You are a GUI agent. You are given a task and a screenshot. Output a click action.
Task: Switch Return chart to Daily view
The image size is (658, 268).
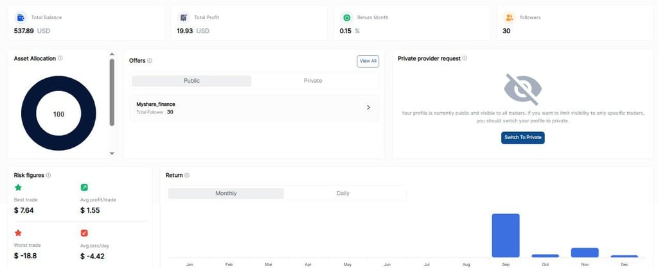(343, 193)
